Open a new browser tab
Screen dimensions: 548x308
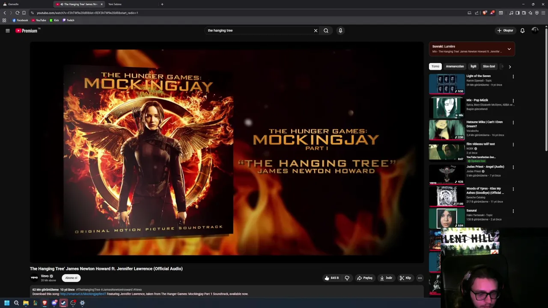click(x=162, y=4)
